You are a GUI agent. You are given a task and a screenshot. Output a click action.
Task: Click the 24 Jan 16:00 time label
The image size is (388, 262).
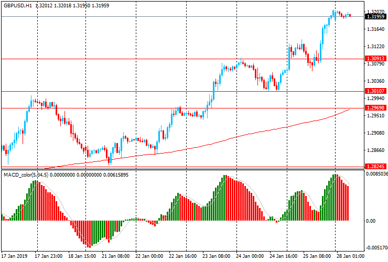coord(283,256)
